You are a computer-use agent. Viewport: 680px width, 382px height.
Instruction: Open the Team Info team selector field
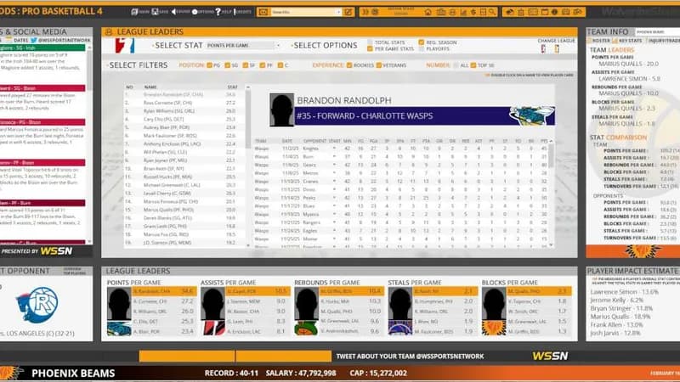point(657,32)
